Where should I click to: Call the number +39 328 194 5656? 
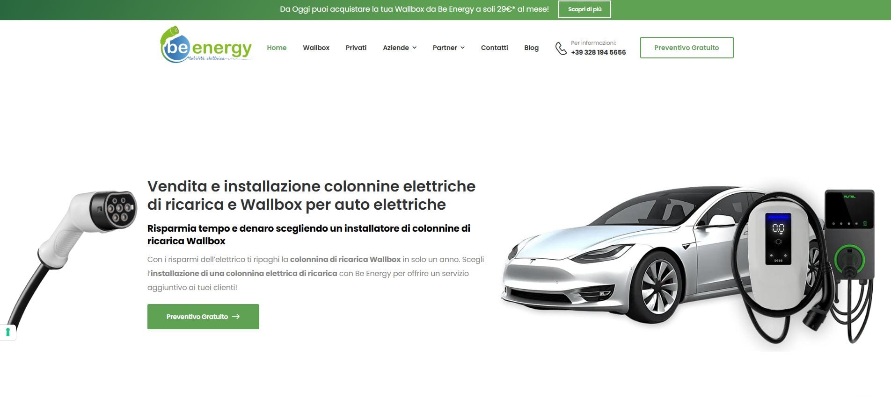pos(598,52)
